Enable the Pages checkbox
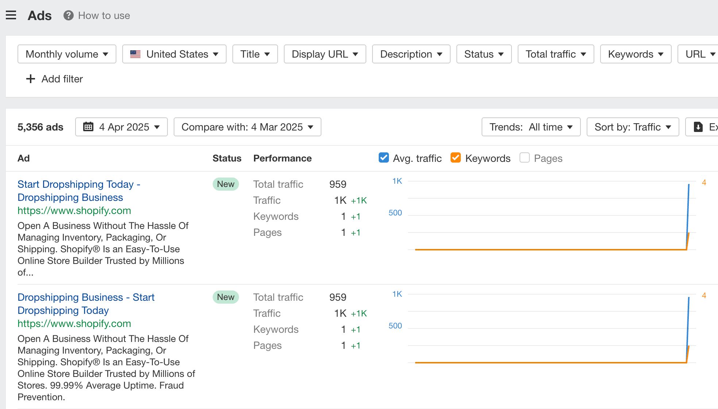718x409 pixels. 524,157
